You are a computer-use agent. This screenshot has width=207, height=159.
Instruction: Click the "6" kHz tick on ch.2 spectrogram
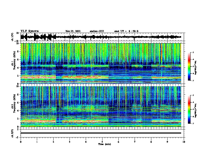[18, 103]
